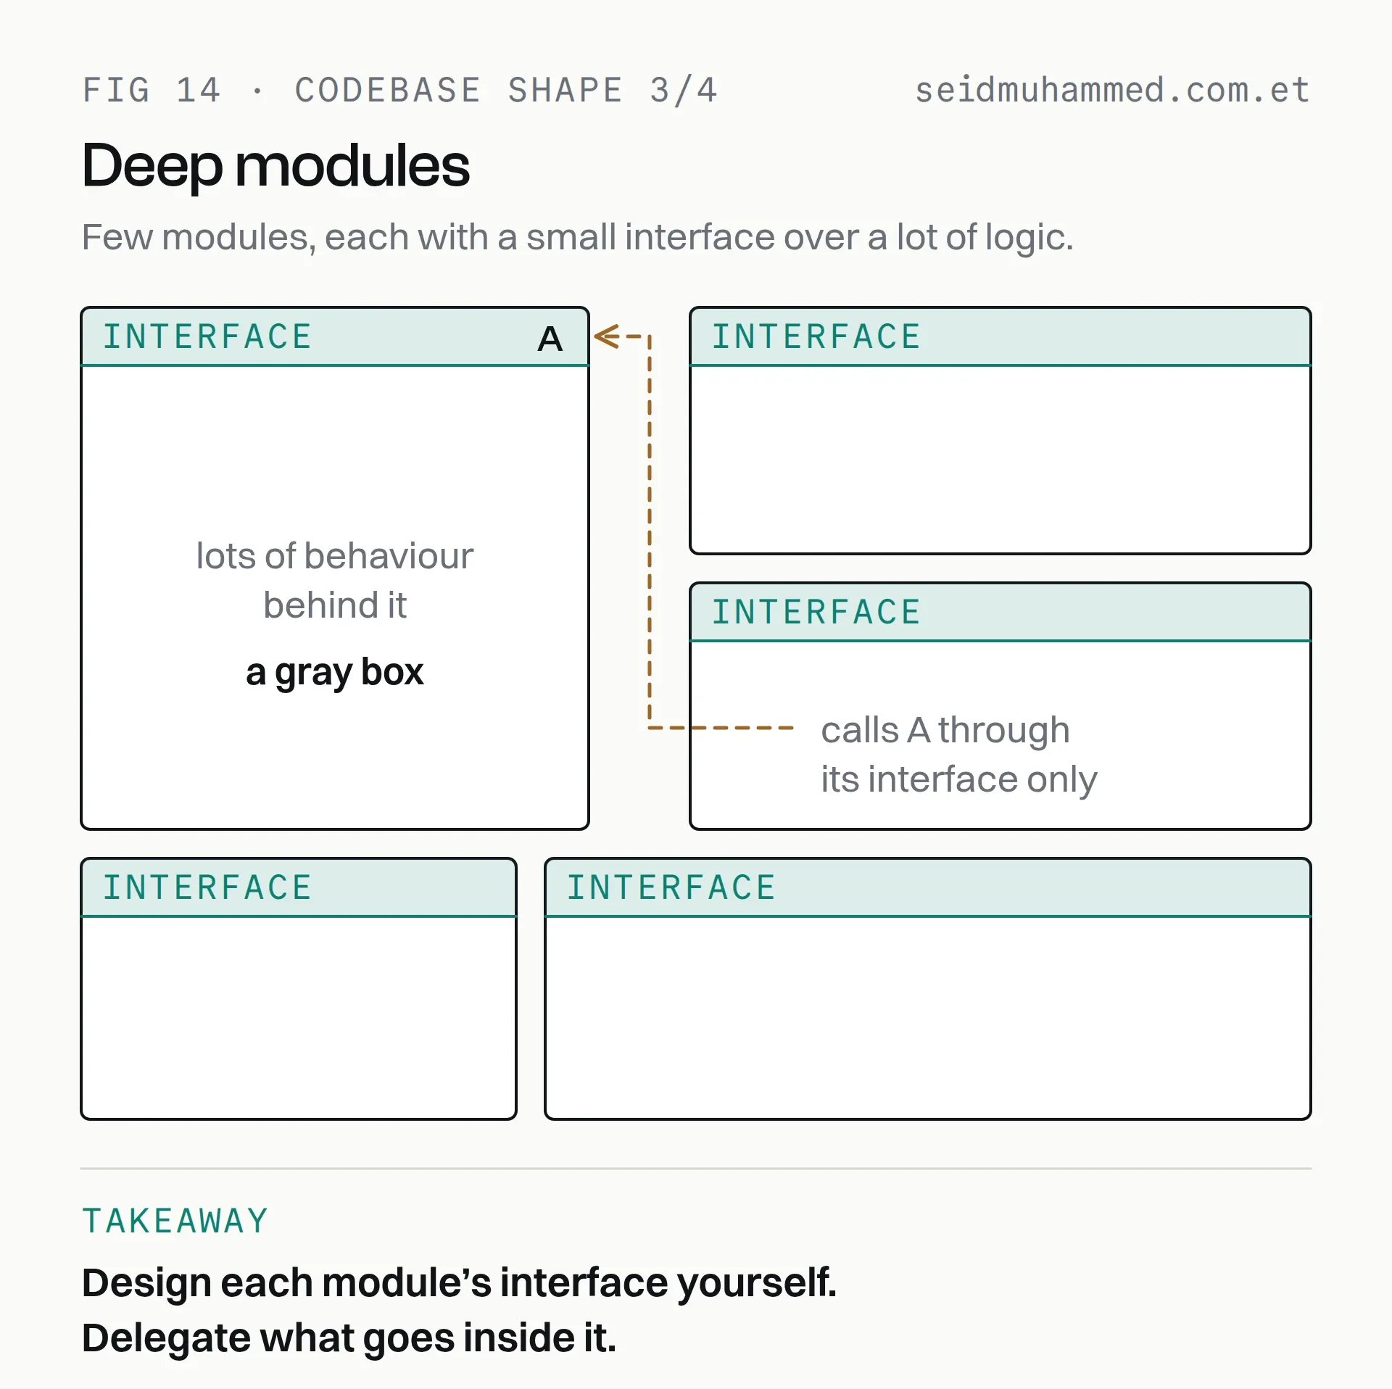Click the seidmuhammed.com.et site label
The image size is (1392, 1389).
point(1112,91)
